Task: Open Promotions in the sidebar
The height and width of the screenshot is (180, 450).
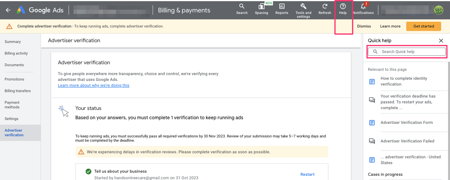Action: click(x=14, y=79)
